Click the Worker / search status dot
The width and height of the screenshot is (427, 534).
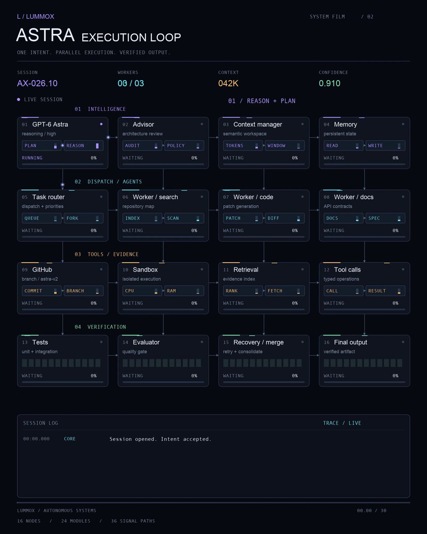(x=202, y=197)
